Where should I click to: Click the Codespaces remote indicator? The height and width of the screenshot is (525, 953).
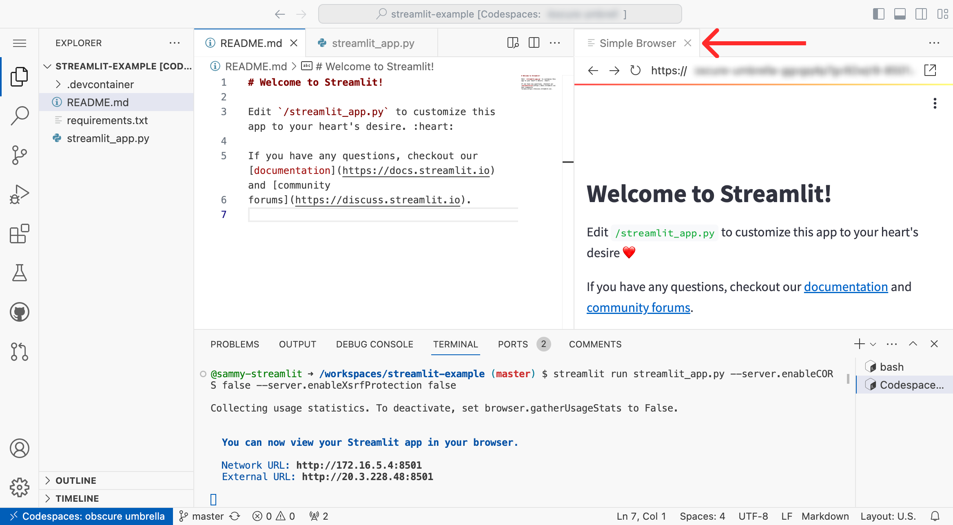click(x=86, y=516)
